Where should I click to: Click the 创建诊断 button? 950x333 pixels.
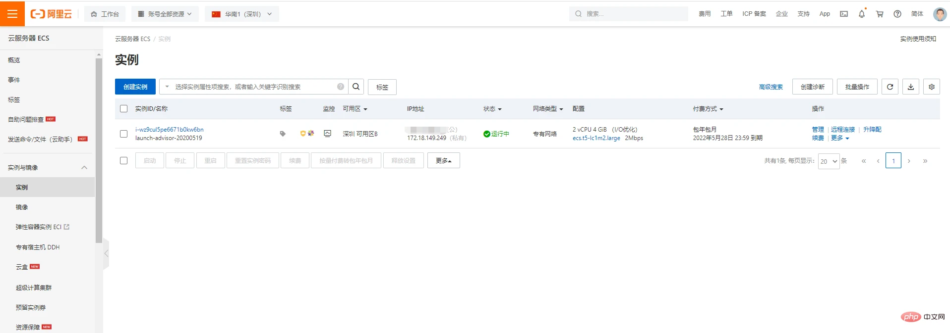click(x=813, y=87)
